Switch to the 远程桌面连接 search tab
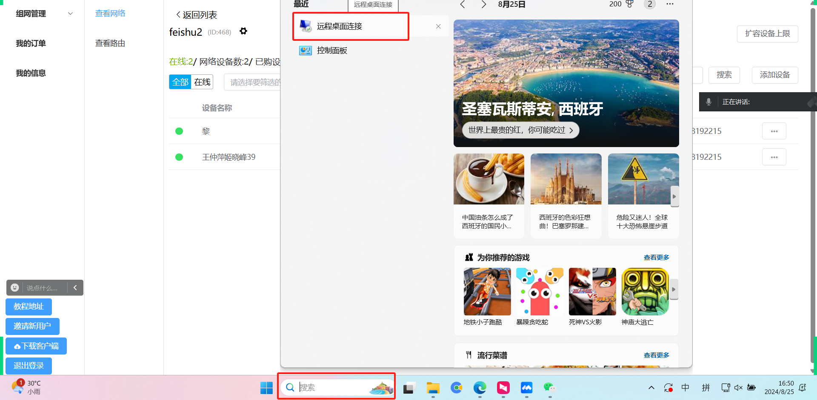 pos(373,5)
